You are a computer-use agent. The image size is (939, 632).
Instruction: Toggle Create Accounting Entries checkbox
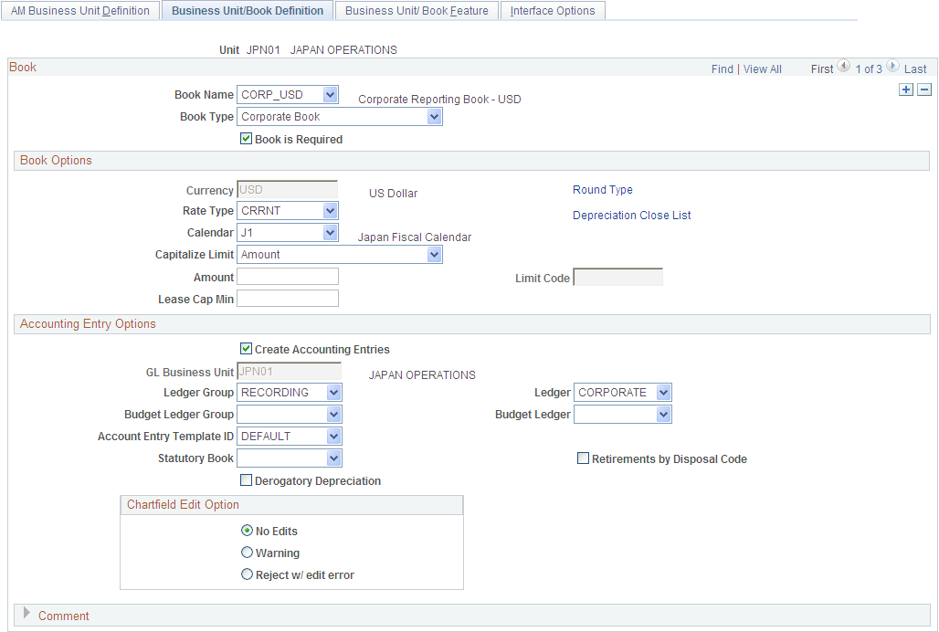pos(246,348)
